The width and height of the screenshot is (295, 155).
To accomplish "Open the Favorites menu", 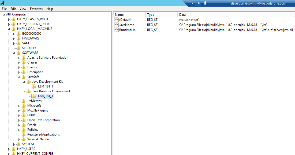I will pos(36,9).
